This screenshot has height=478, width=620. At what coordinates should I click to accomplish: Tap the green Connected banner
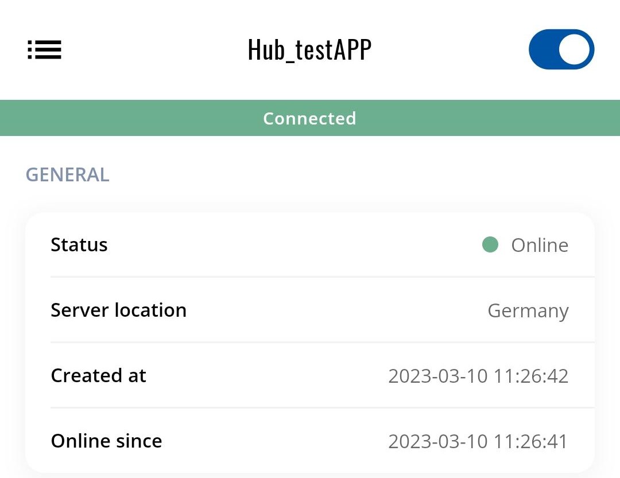pyautogui.click(x=310, y=118)
